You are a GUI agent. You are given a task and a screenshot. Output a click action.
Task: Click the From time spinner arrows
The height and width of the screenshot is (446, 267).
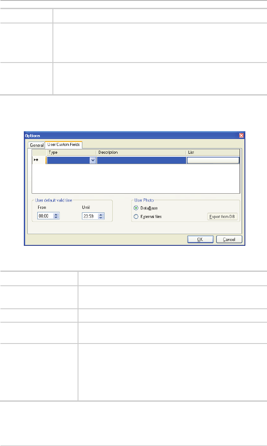tap(56, 216)
